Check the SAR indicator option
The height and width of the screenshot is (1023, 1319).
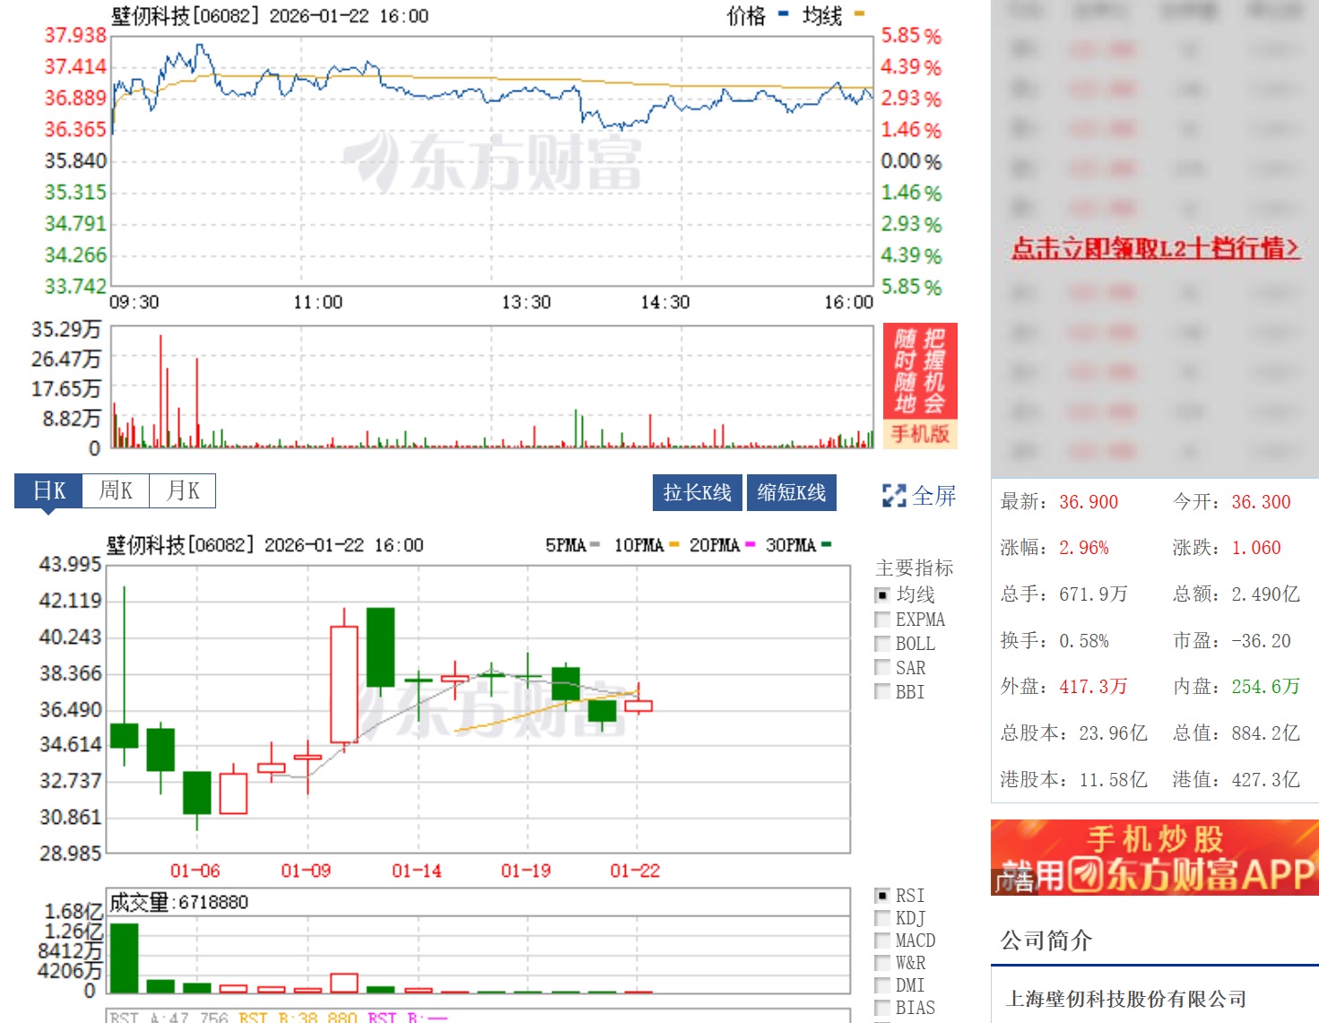882,668
